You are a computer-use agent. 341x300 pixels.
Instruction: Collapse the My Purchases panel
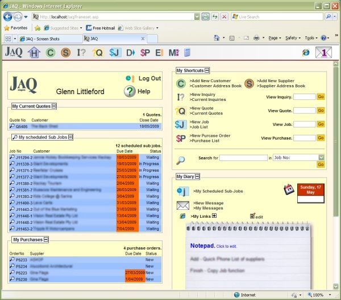pyautogui.click(x=46, y=240)
